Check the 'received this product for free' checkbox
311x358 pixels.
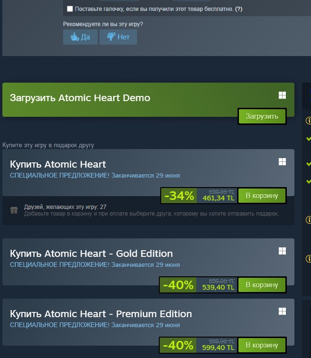point(70,9)
